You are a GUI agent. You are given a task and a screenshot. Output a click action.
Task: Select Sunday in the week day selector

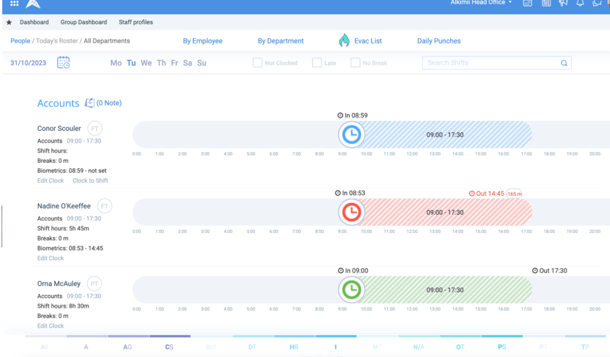(x=202, y=63)
